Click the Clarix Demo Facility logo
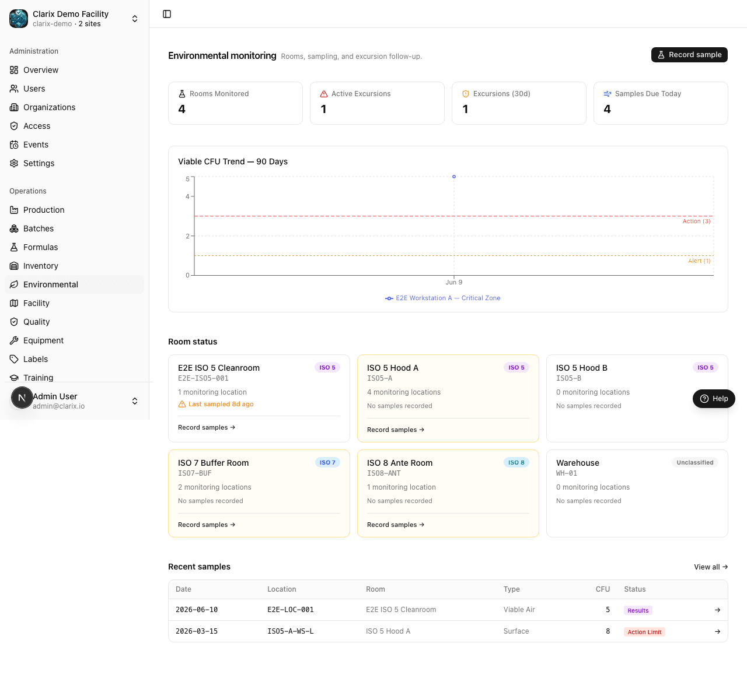The width and height of the screenshot is (747, 675). click(19, 19)
